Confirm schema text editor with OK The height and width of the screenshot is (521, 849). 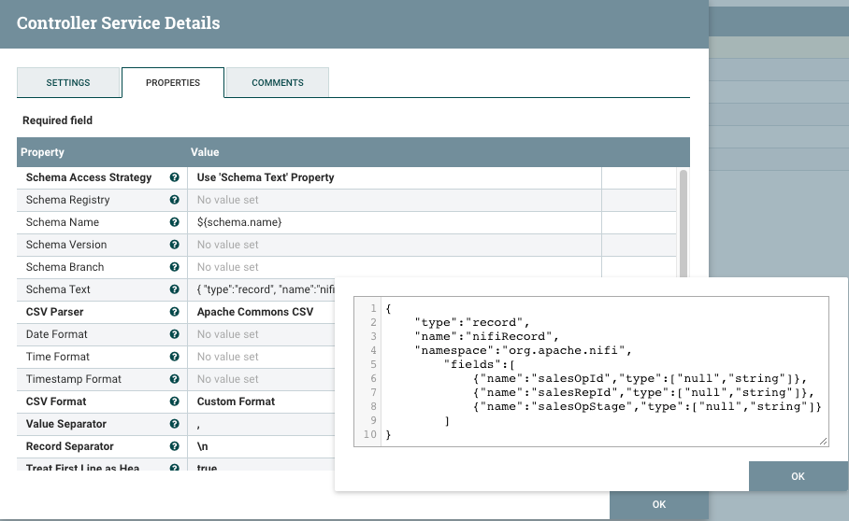(798, 476)
